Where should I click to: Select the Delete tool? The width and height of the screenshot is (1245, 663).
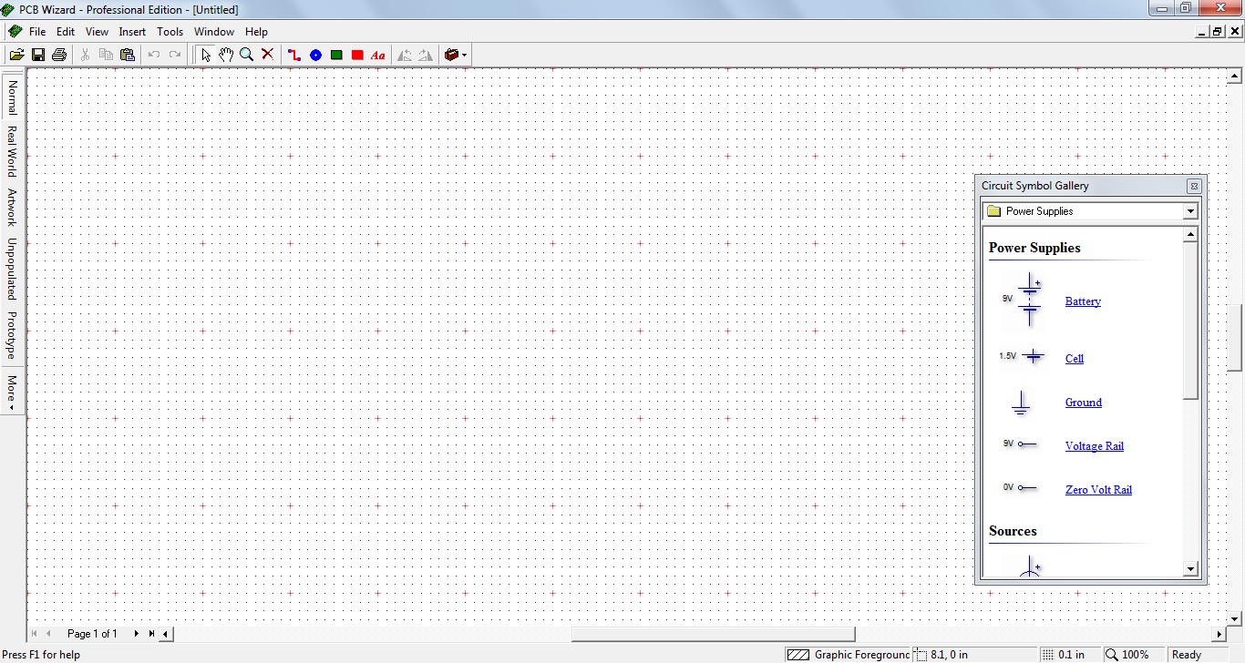coord(267,55)
